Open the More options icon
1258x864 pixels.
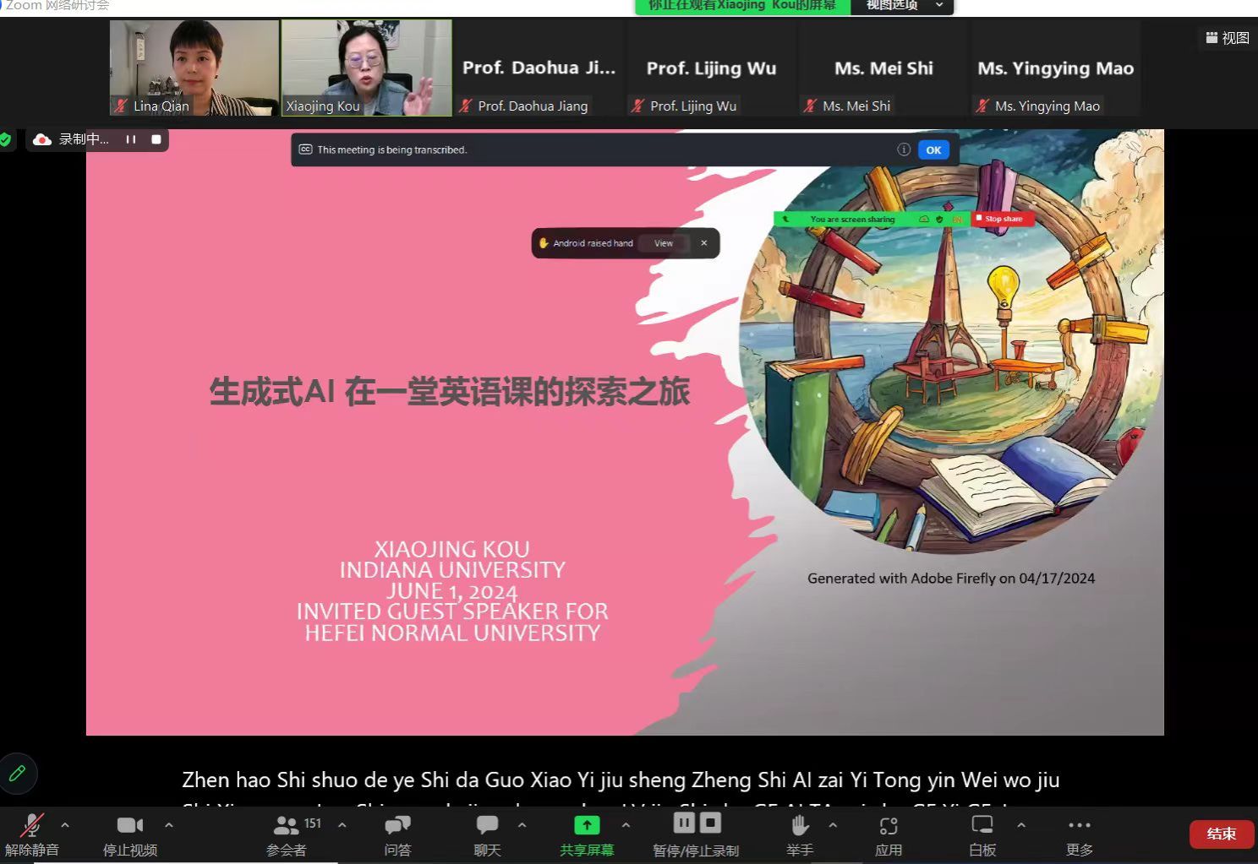(x=1079, y=825)
